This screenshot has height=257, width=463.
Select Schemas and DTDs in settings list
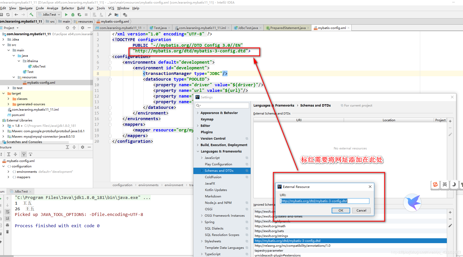pos(222,171)
